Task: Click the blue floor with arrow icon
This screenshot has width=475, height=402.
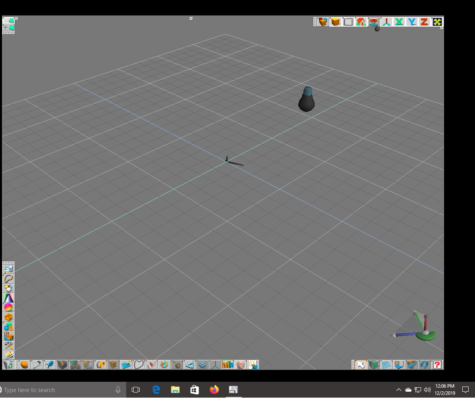Action: (399, 365)
